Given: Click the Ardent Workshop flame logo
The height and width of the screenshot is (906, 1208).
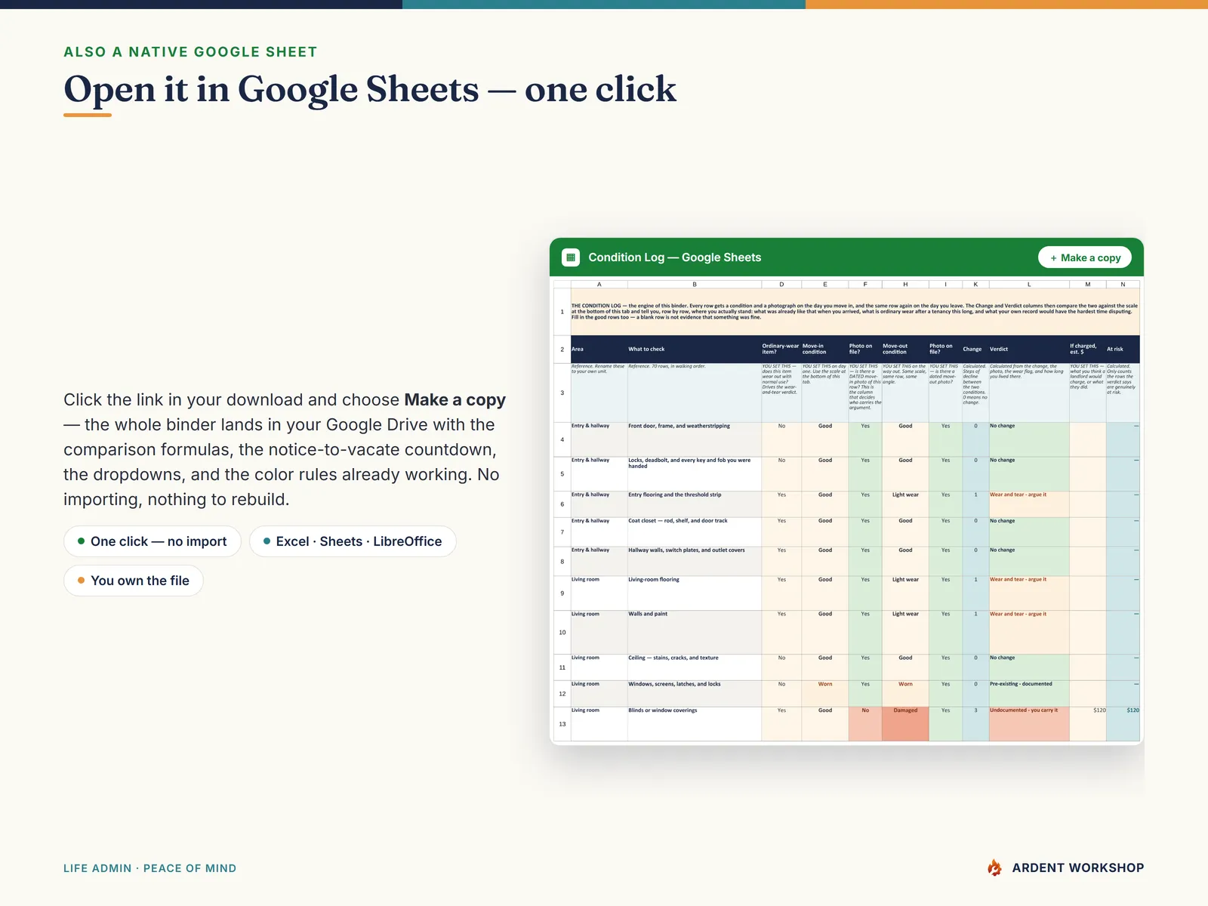Looking at the screenshot, I should pyautogui.click(x=994, y=867).
